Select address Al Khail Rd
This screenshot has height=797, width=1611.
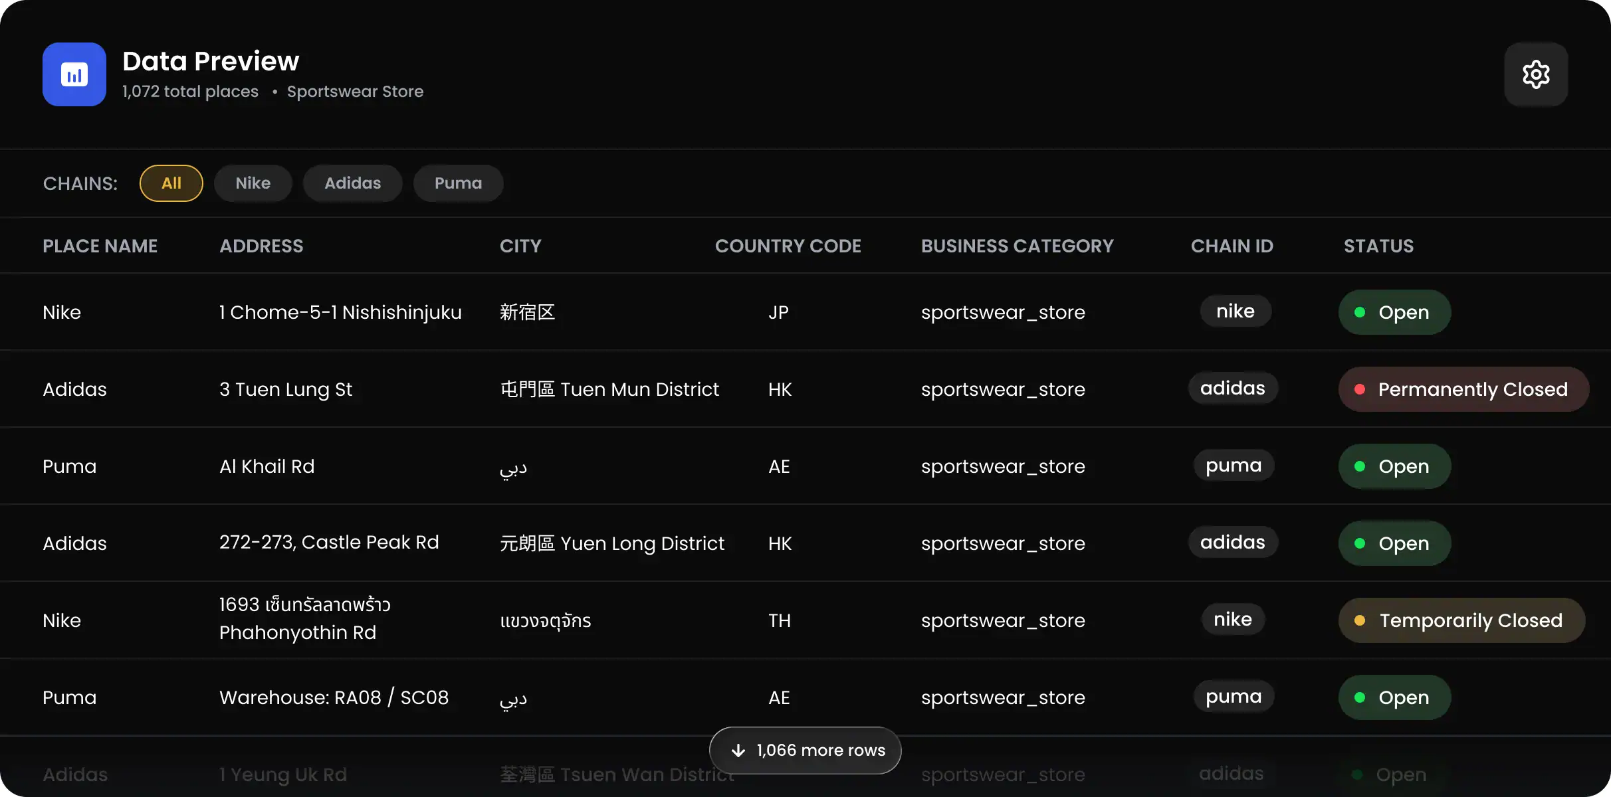click(267, 466)
